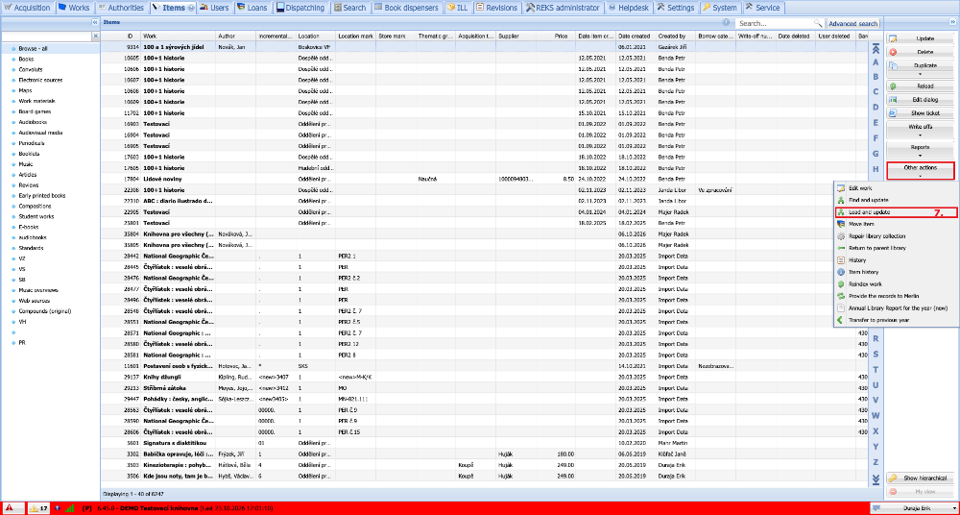Select Reindex work menu entry
Image resolution: width=960 pixels, height=515 pixels.
tap(895, 283)
